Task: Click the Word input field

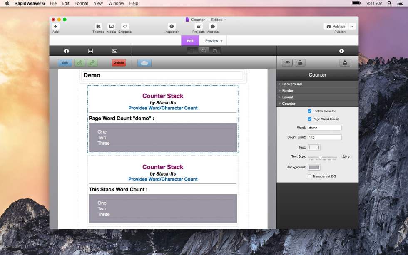Action: coord(324,128)
